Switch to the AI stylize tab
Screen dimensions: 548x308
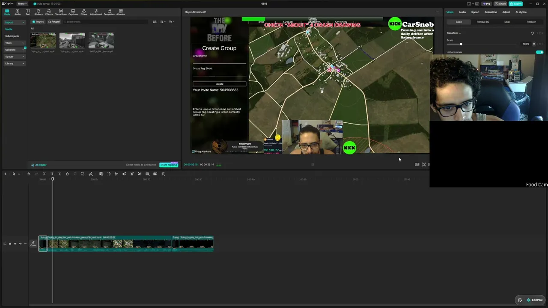coord(521,12)
